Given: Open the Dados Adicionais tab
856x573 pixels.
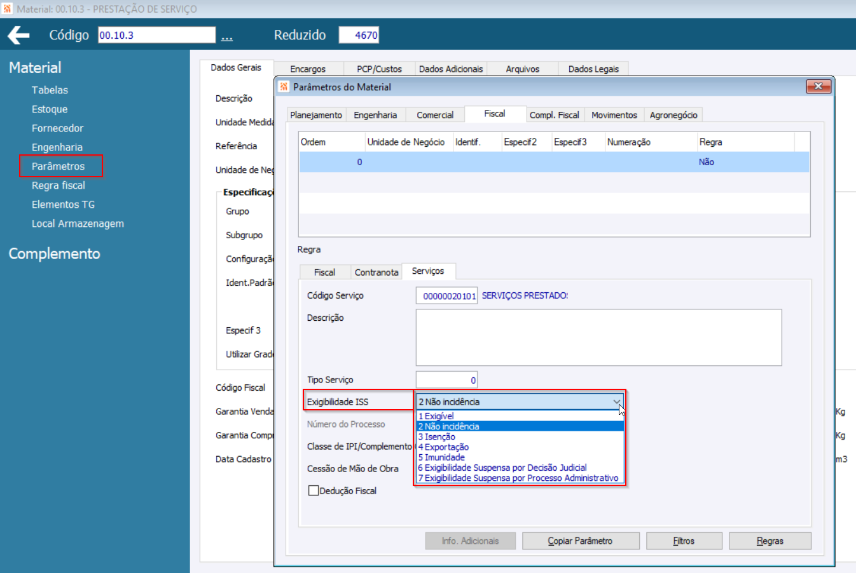Looking at the screenshot, I should pos(451,69).
